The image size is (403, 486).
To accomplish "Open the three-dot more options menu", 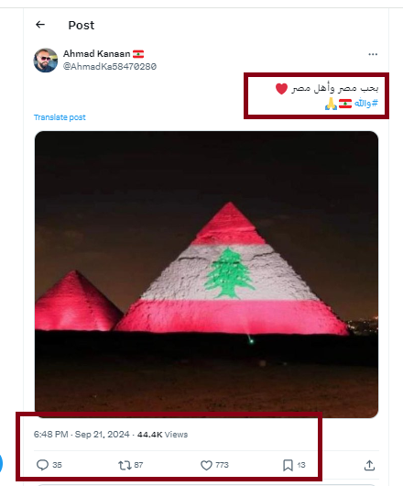I will point(373,54).
